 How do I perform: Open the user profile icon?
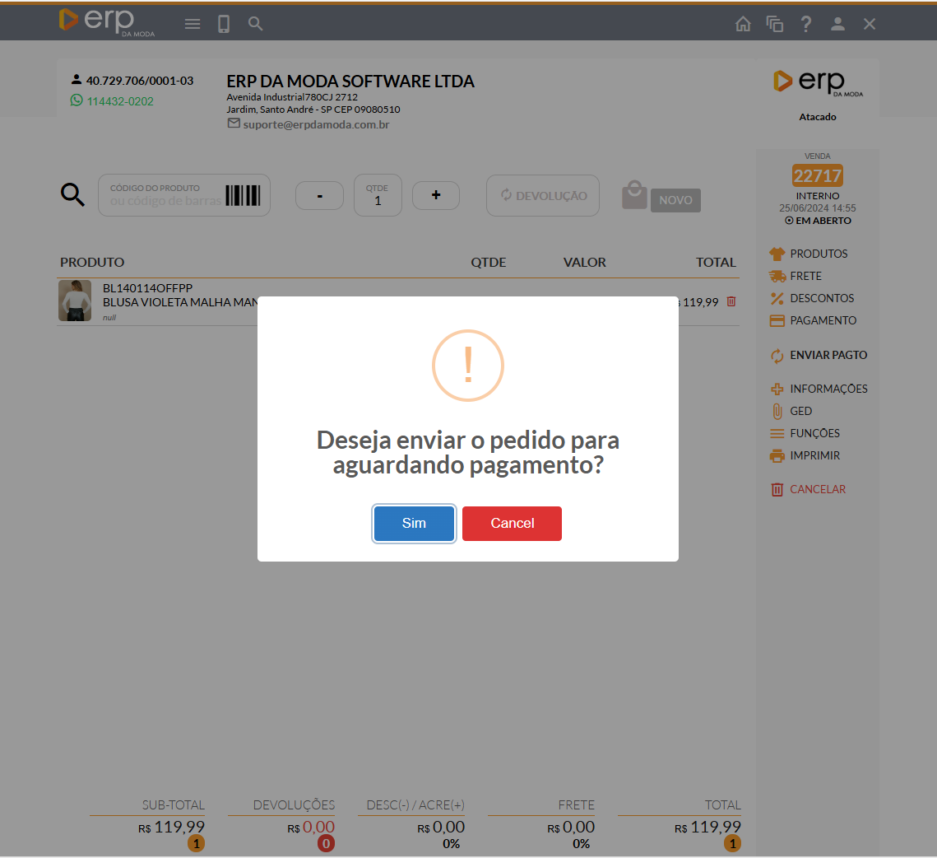pyautogui.click(x=837, y=24)
